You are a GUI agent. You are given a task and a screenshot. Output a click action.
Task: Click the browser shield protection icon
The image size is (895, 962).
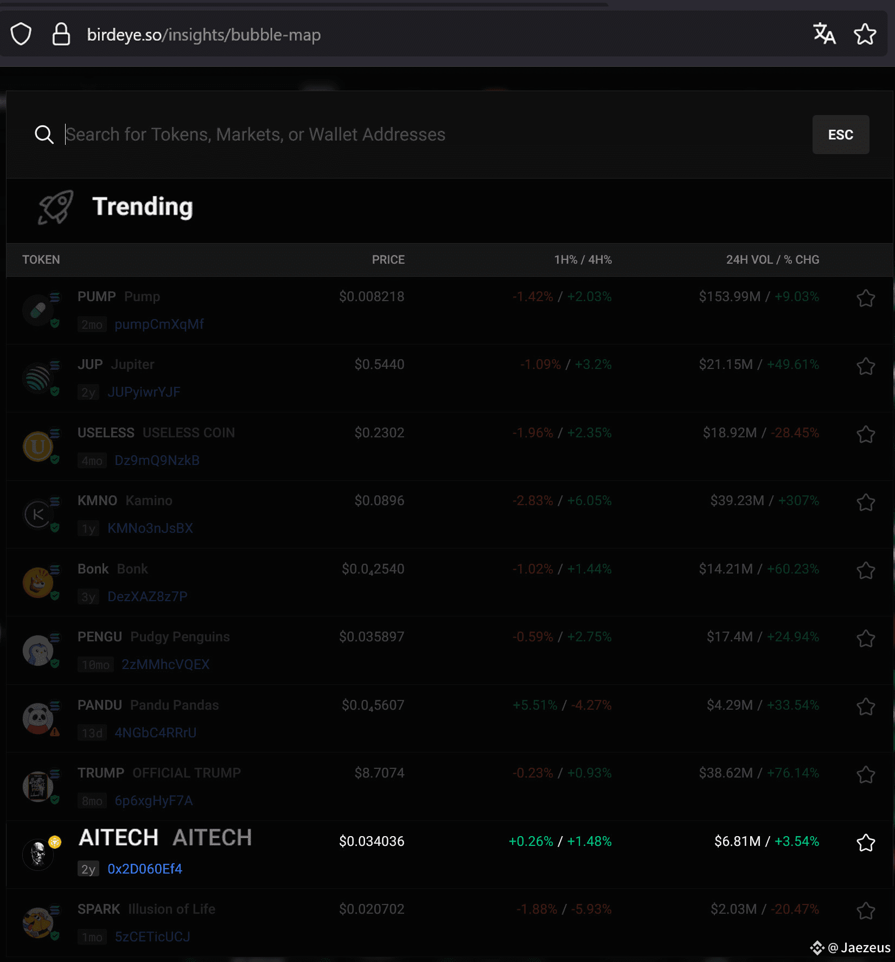click(21, 34)
